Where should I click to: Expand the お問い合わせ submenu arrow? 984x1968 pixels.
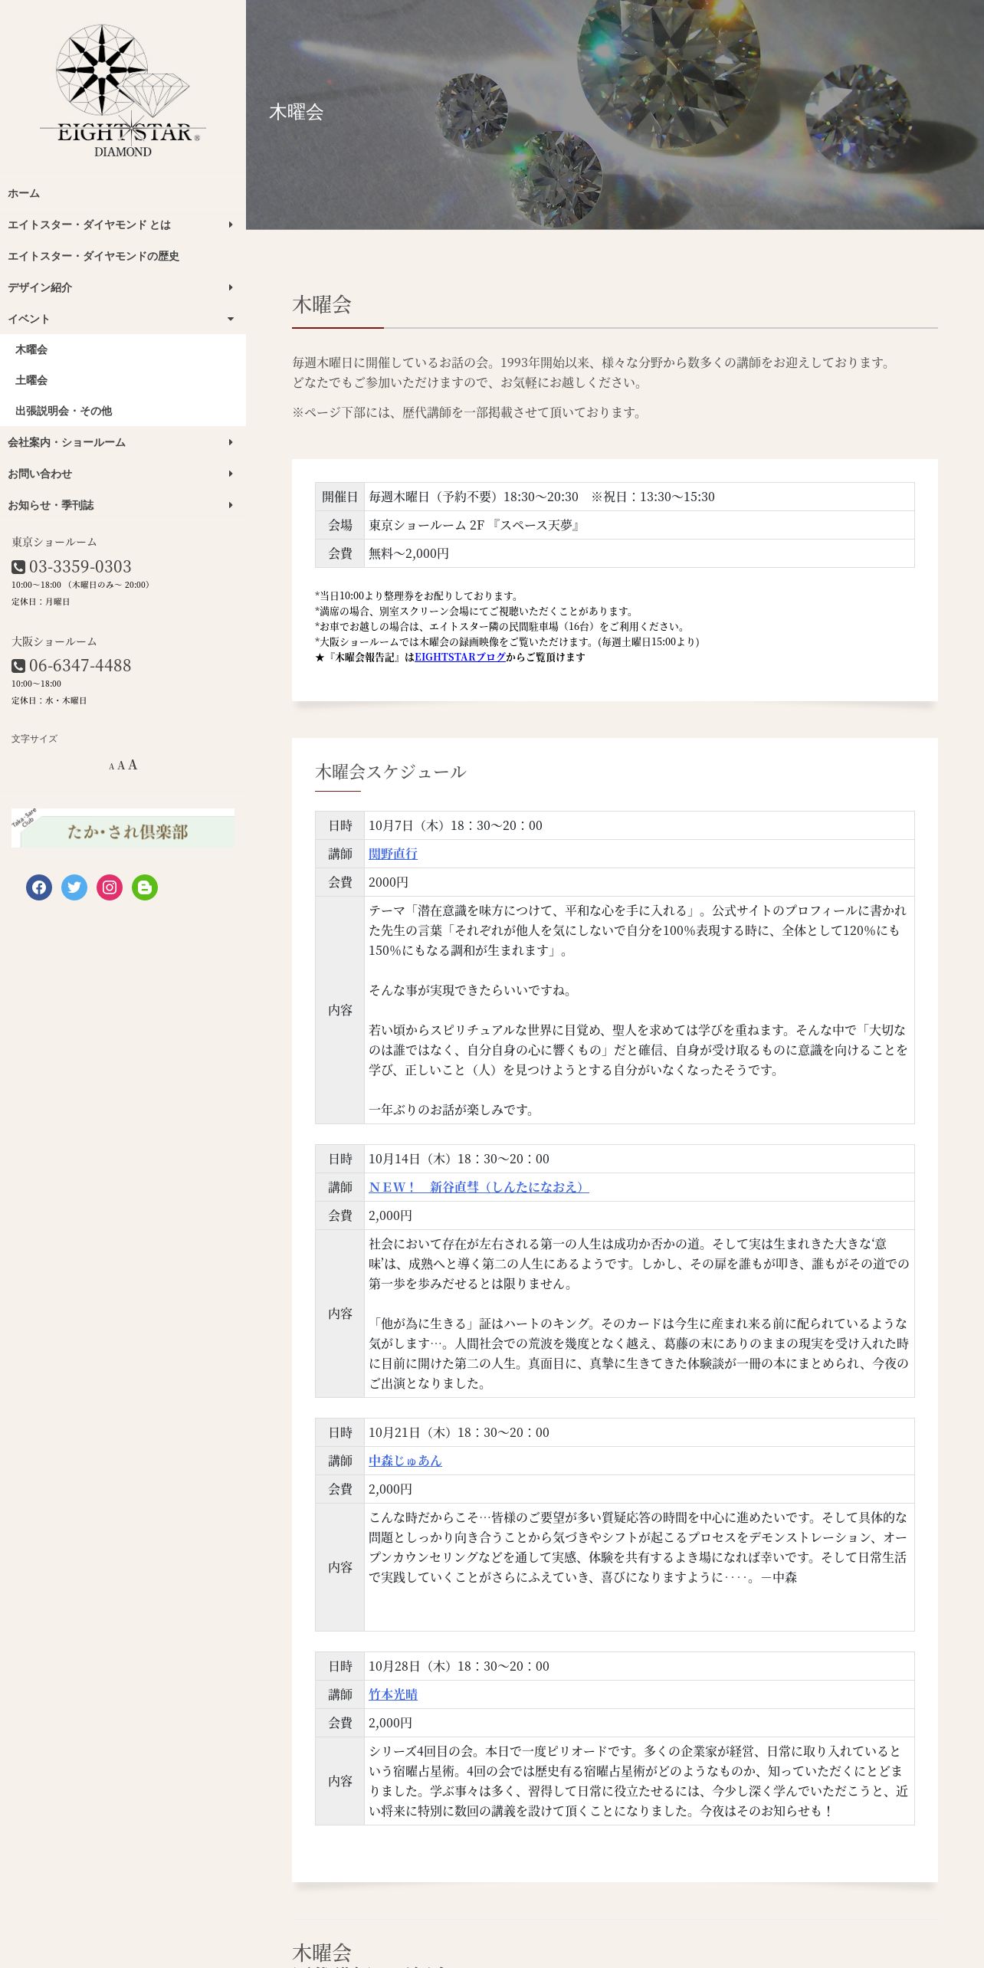point(231,474)
